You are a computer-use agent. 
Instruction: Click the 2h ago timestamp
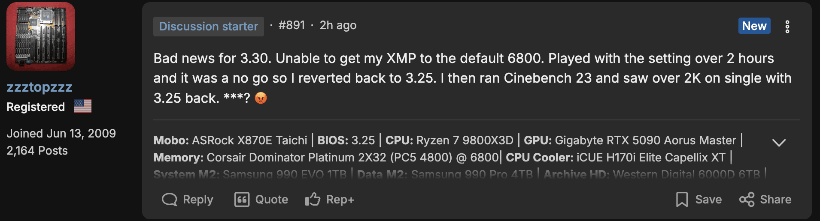[x=338, y=25]
